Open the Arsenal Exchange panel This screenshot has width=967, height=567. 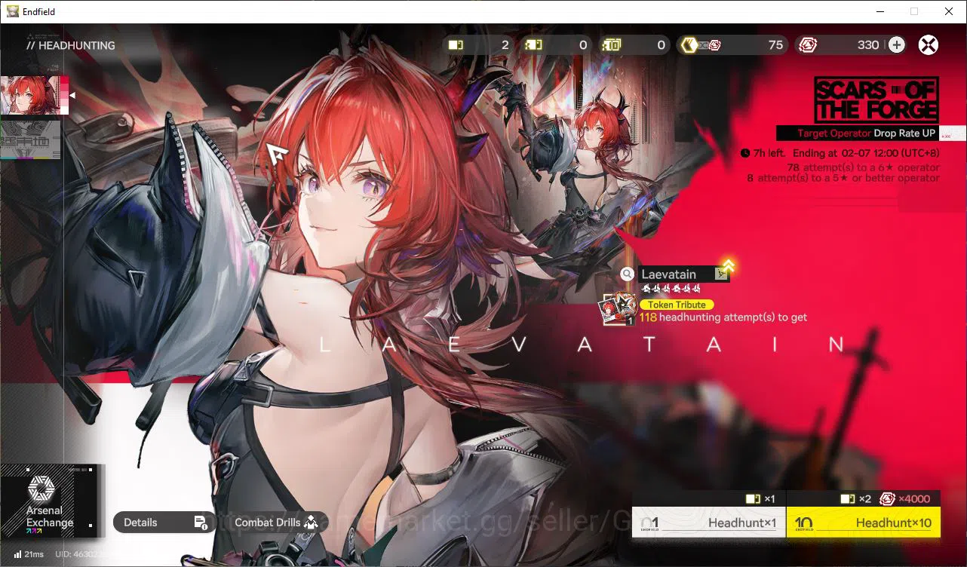coord(50,501)
